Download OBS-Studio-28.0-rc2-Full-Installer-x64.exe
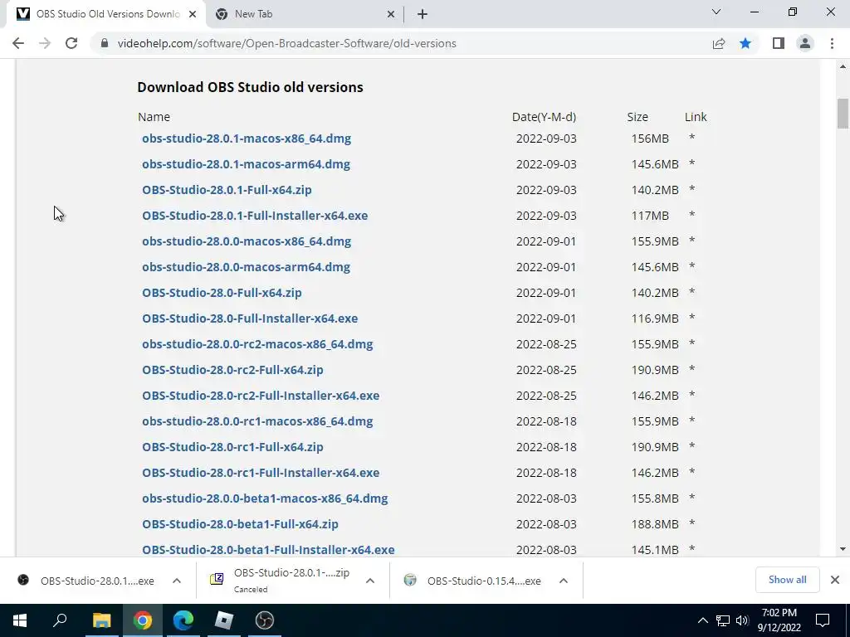The height and width of the screenshot is (637, 850). 261,396
